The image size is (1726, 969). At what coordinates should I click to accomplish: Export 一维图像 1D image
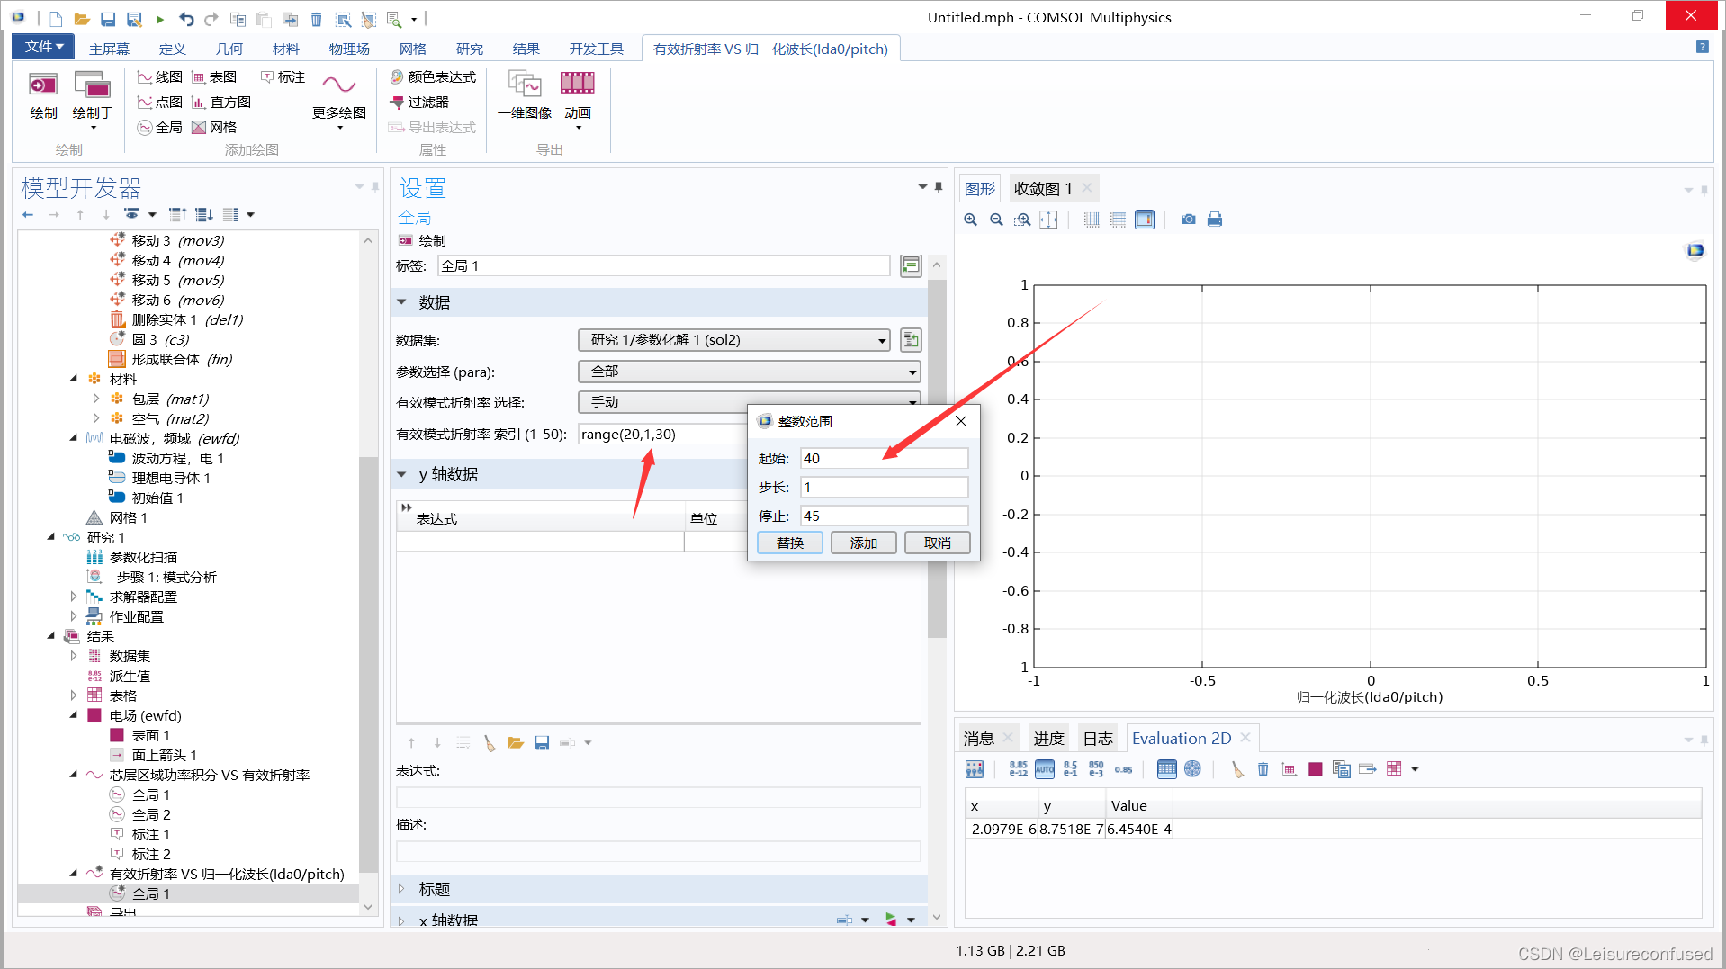[x=525, y=95]
